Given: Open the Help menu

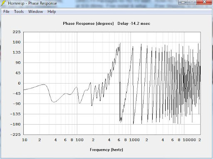Looking at the screenshot, I should tap(52, 12).
